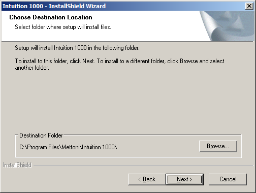This screenshot has height=193, width=256.
Task: Click the 'Choose Destination Location' heading
Action: pyautogui.click(x=51, y=17)
